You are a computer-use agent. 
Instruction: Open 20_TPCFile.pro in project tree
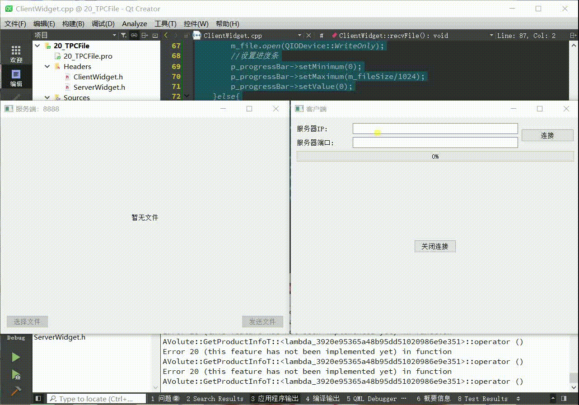click(88, 56)
